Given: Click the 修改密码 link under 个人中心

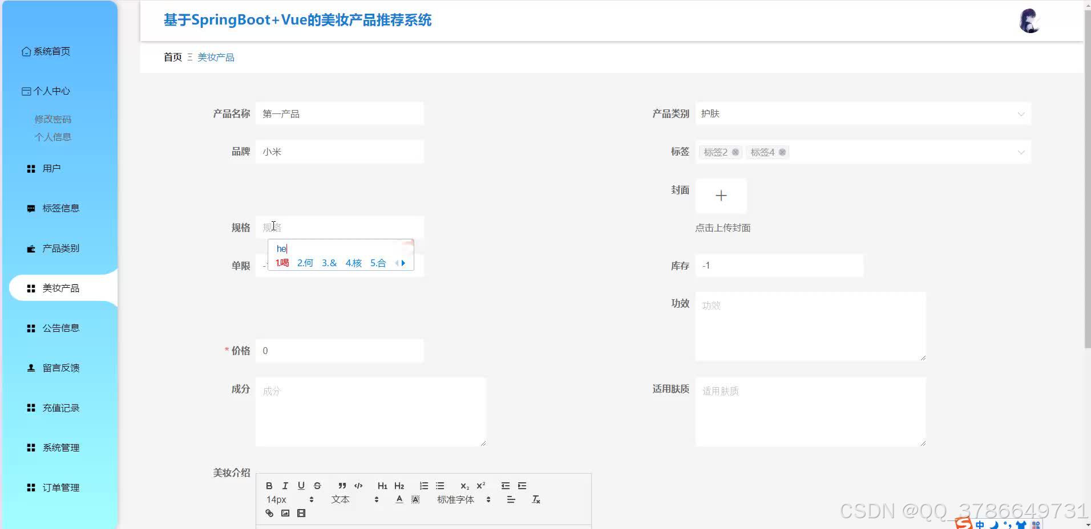Looking at the screenshot, I should (52, 119).
